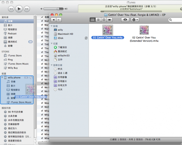Toggle the Well song row checkbox

(x=42, y=107)
